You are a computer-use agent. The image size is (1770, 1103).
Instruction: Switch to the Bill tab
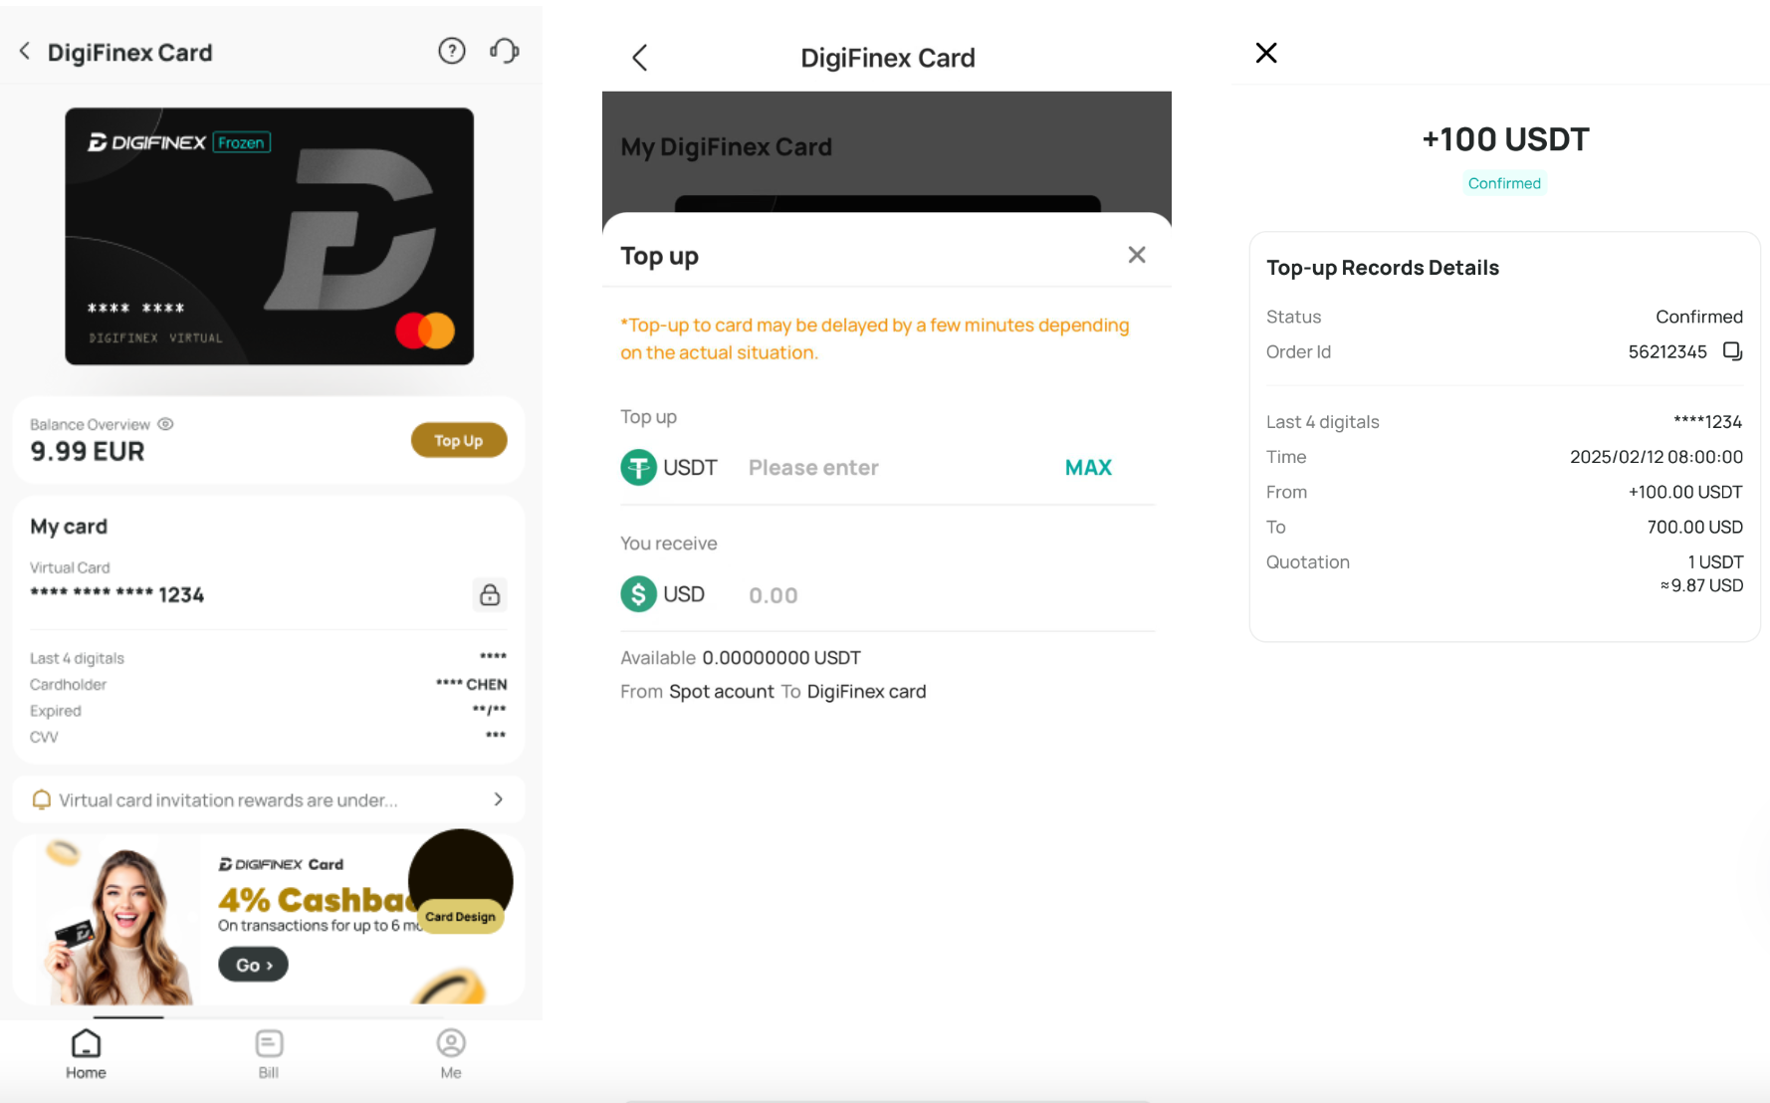pos(269,1054)
